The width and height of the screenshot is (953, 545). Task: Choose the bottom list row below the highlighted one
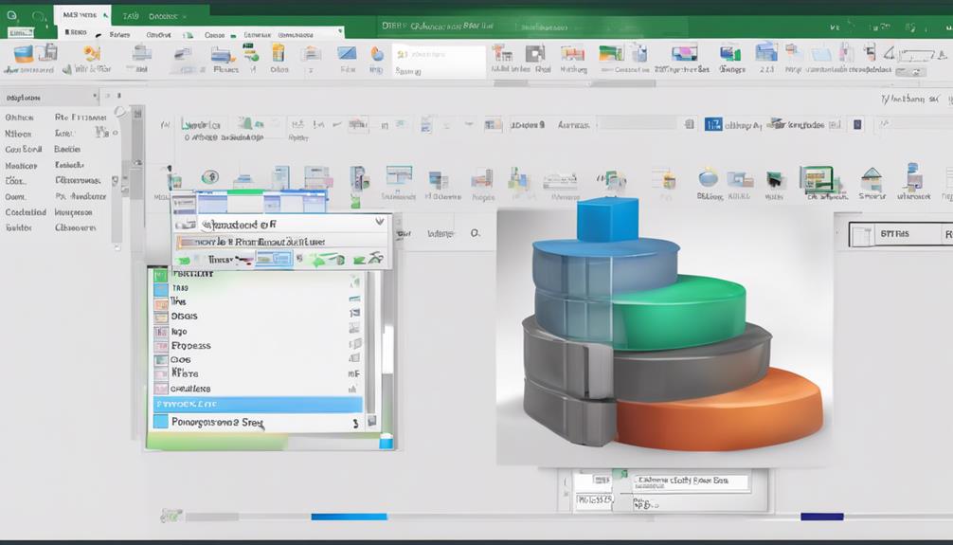click(258, 422)
